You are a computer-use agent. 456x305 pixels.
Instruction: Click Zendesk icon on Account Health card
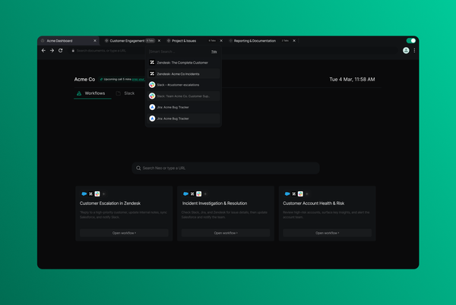click(293, 194)
